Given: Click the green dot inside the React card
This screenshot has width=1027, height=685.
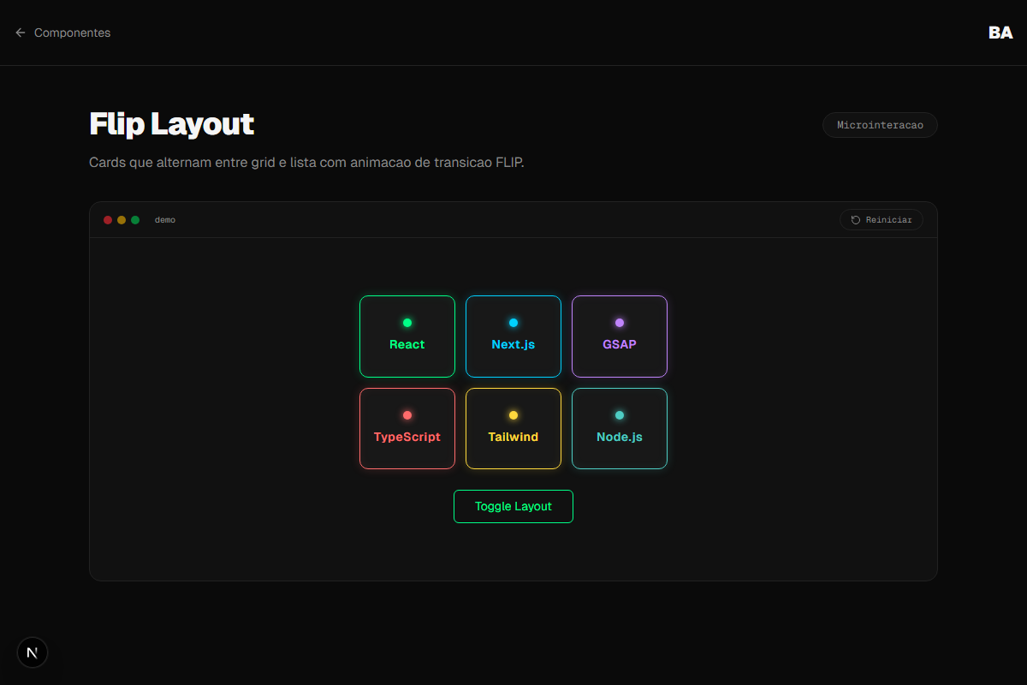Looking at the screenshot, I should tap(407, 323).
